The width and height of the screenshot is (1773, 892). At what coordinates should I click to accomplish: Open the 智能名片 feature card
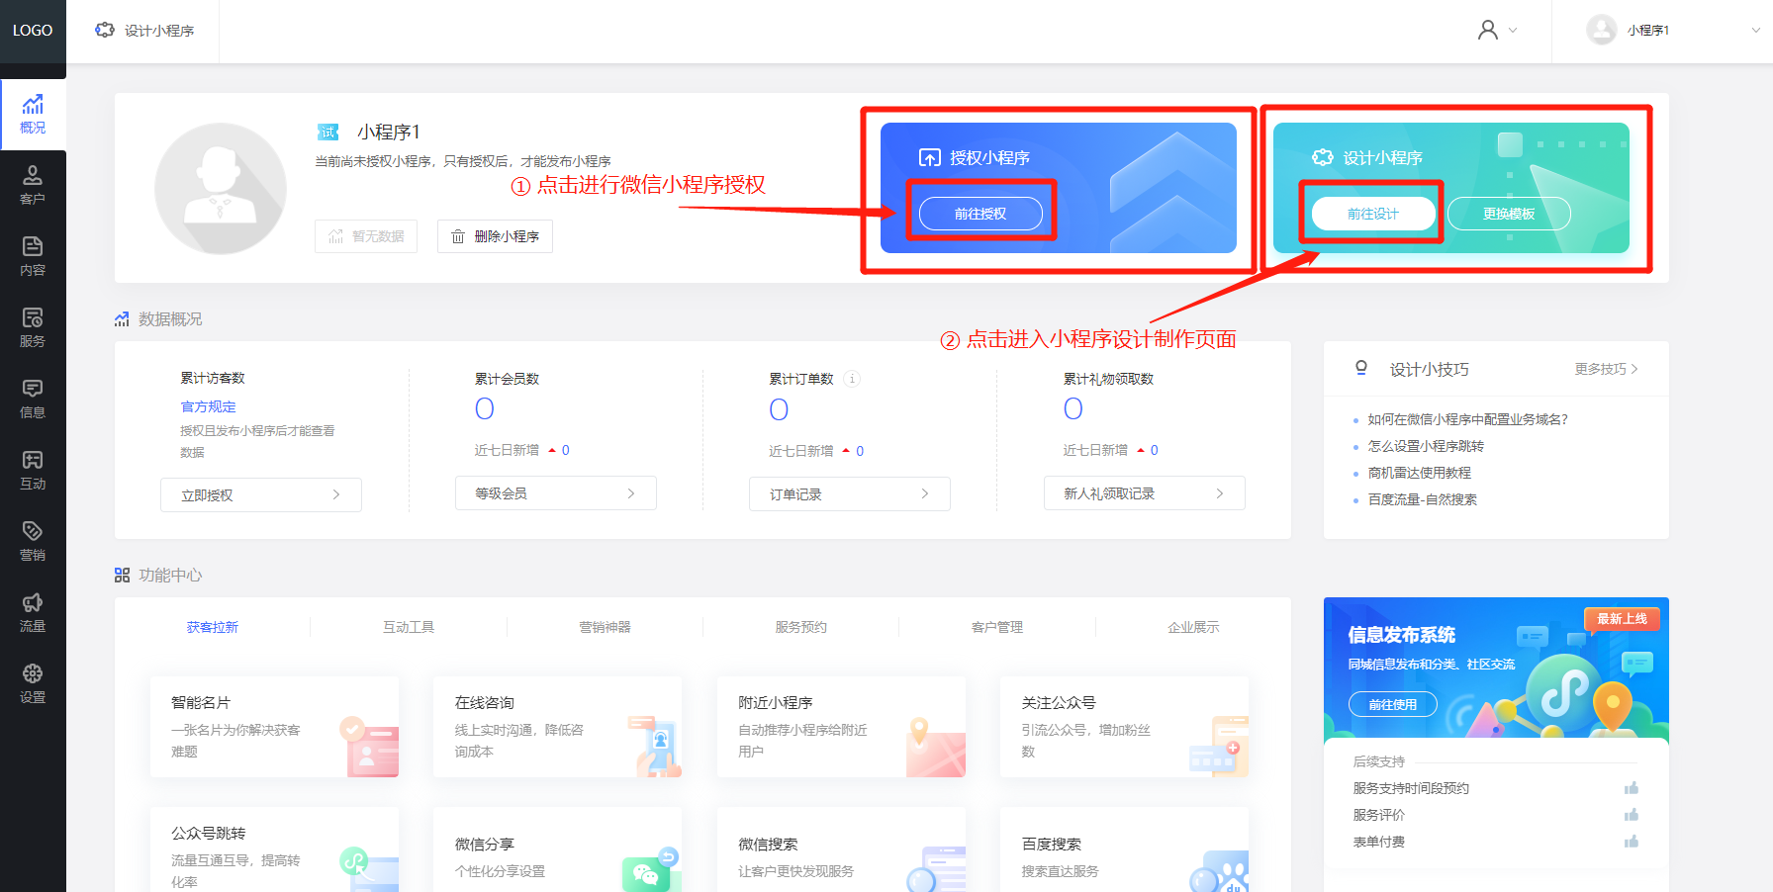274,727
